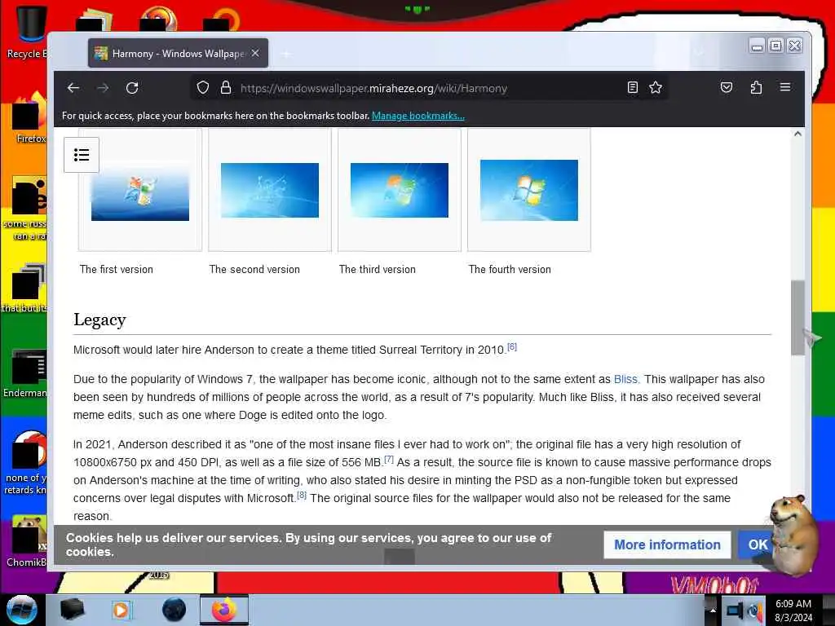The width and height of the screenshot is (835, 626).
Task: Open citation reference 6
Action: click(512, 347)
